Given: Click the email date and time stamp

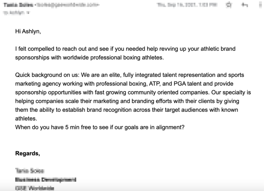Looking at the screenshot, I should 187,5.
